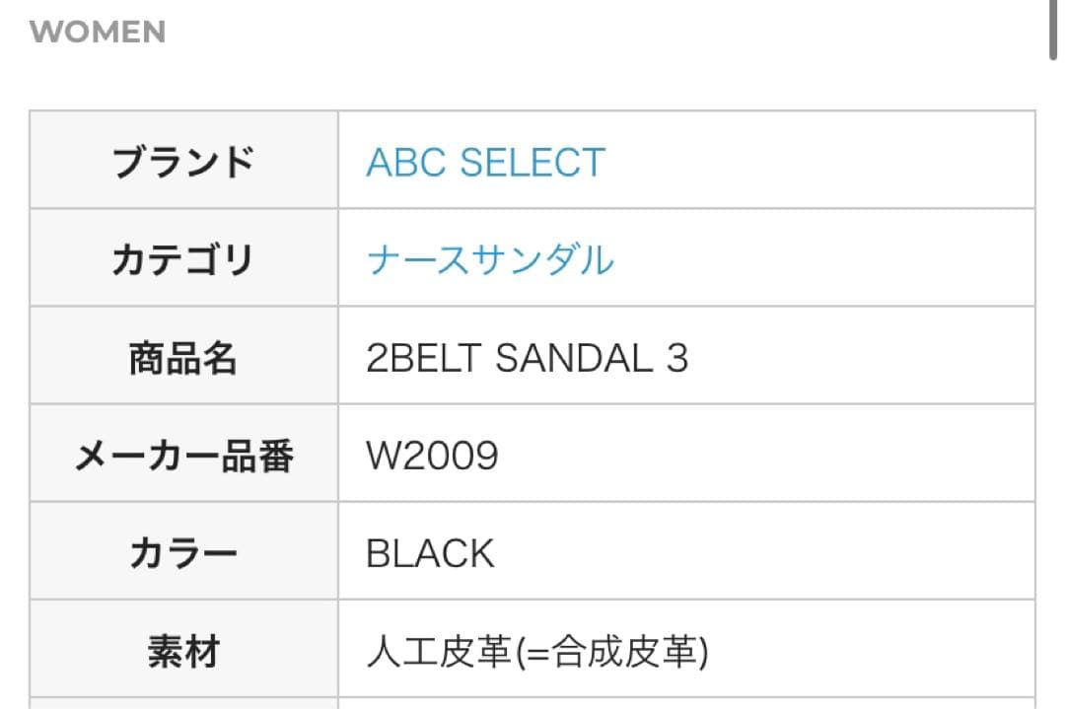Click the partial value cell below 人工皮革
This screenshot has height=709, width=1065.
686,702
